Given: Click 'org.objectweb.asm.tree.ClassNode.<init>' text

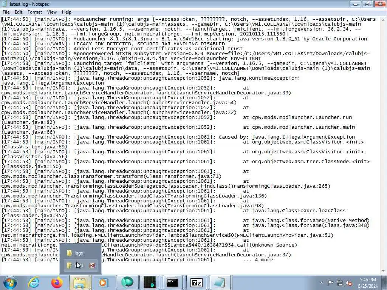Looking at the screenshot, I should [311, 161].
